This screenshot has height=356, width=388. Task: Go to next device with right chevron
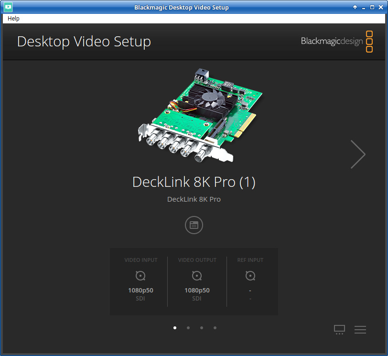click(357, 154)
